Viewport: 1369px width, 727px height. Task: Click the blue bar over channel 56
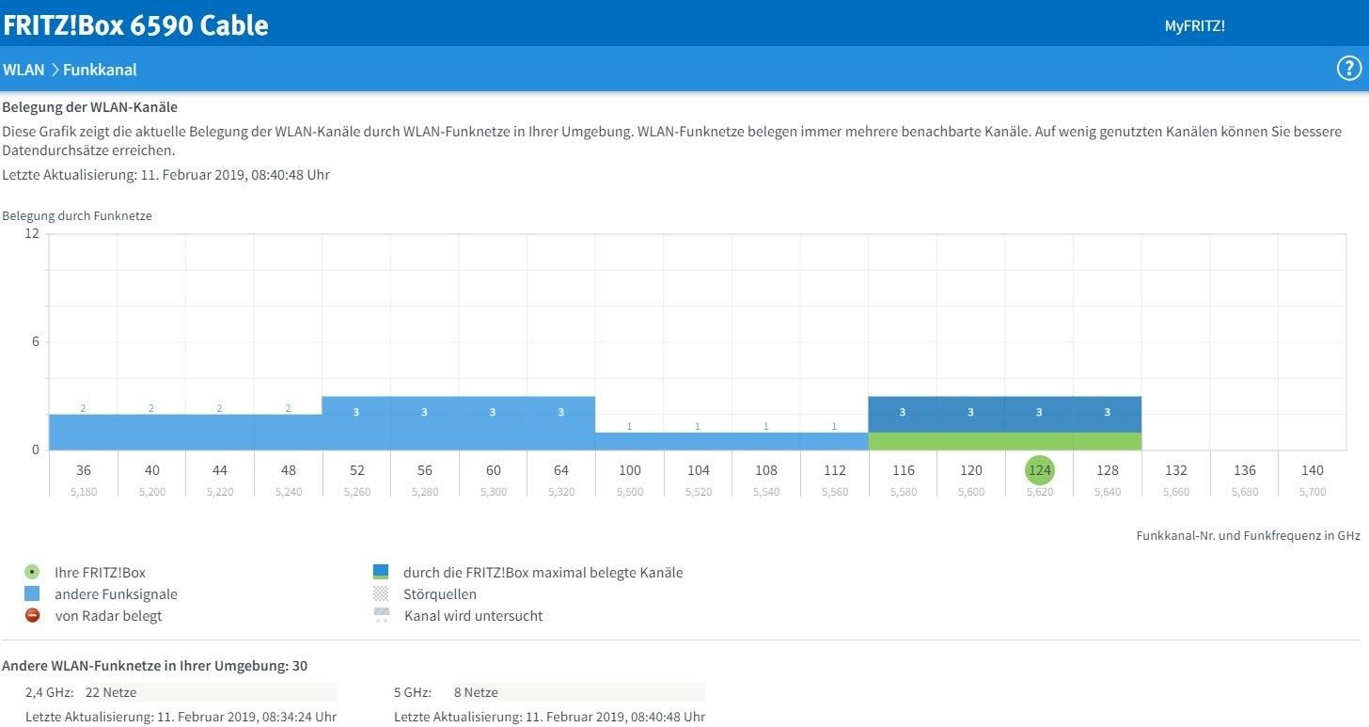[425, 423]
